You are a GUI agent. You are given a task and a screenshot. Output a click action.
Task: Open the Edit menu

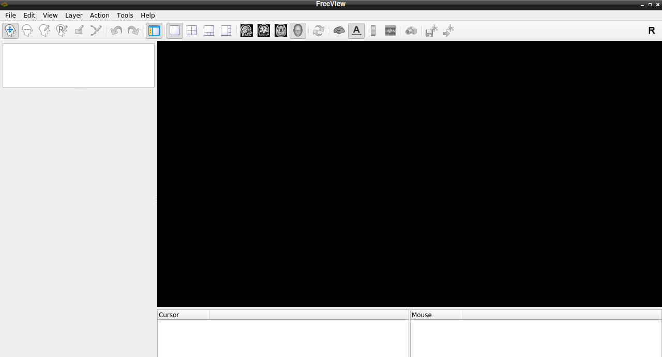point(29,16)
